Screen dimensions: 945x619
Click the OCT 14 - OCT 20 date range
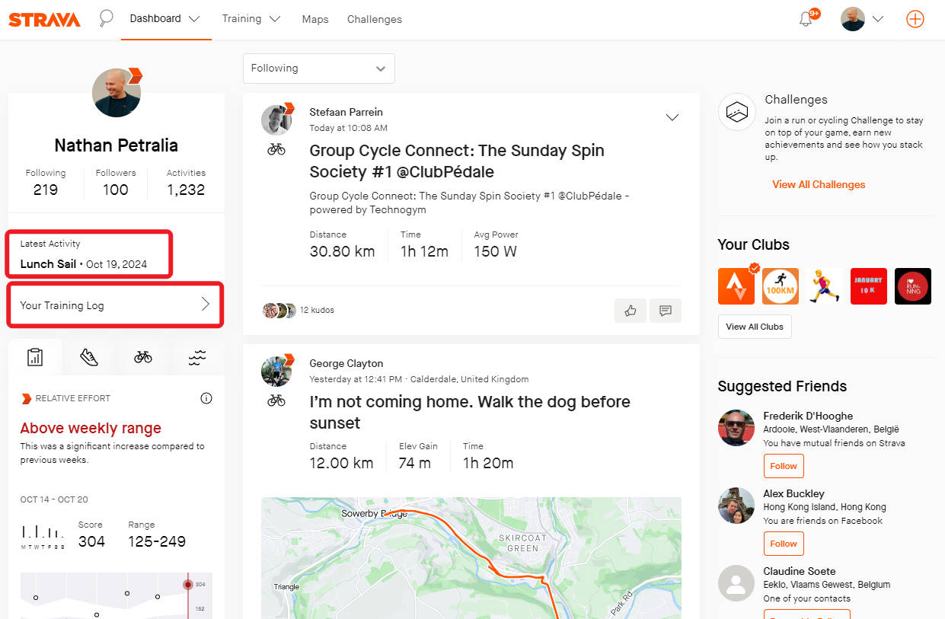[x=54, y=499]
